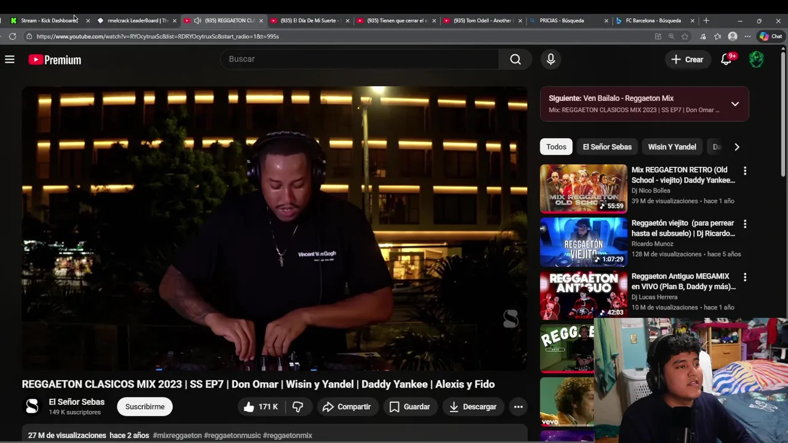Mute tab via the speaker icon on REGGAETON tab
This screenshot has height=443, width=788.
[198, 20]
